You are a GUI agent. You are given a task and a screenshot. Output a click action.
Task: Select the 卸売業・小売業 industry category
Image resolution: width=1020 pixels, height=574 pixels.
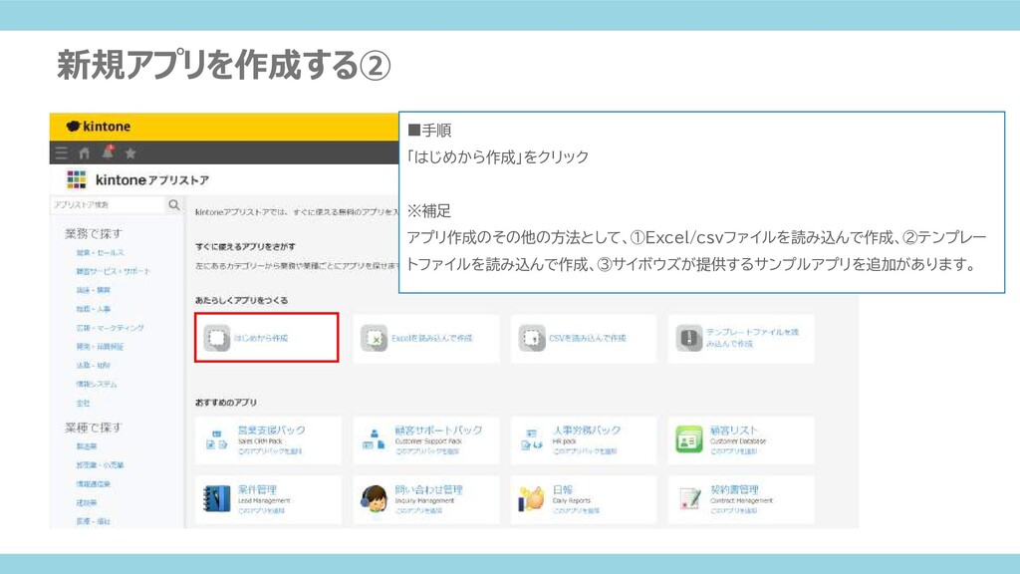coord(100,465)
